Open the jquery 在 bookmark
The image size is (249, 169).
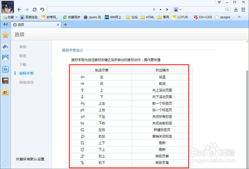coord(92,17)
